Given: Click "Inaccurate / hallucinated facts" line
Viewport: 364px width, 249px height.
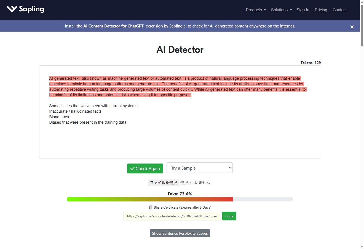Looking at the screenshot, I should coord(75,111).
